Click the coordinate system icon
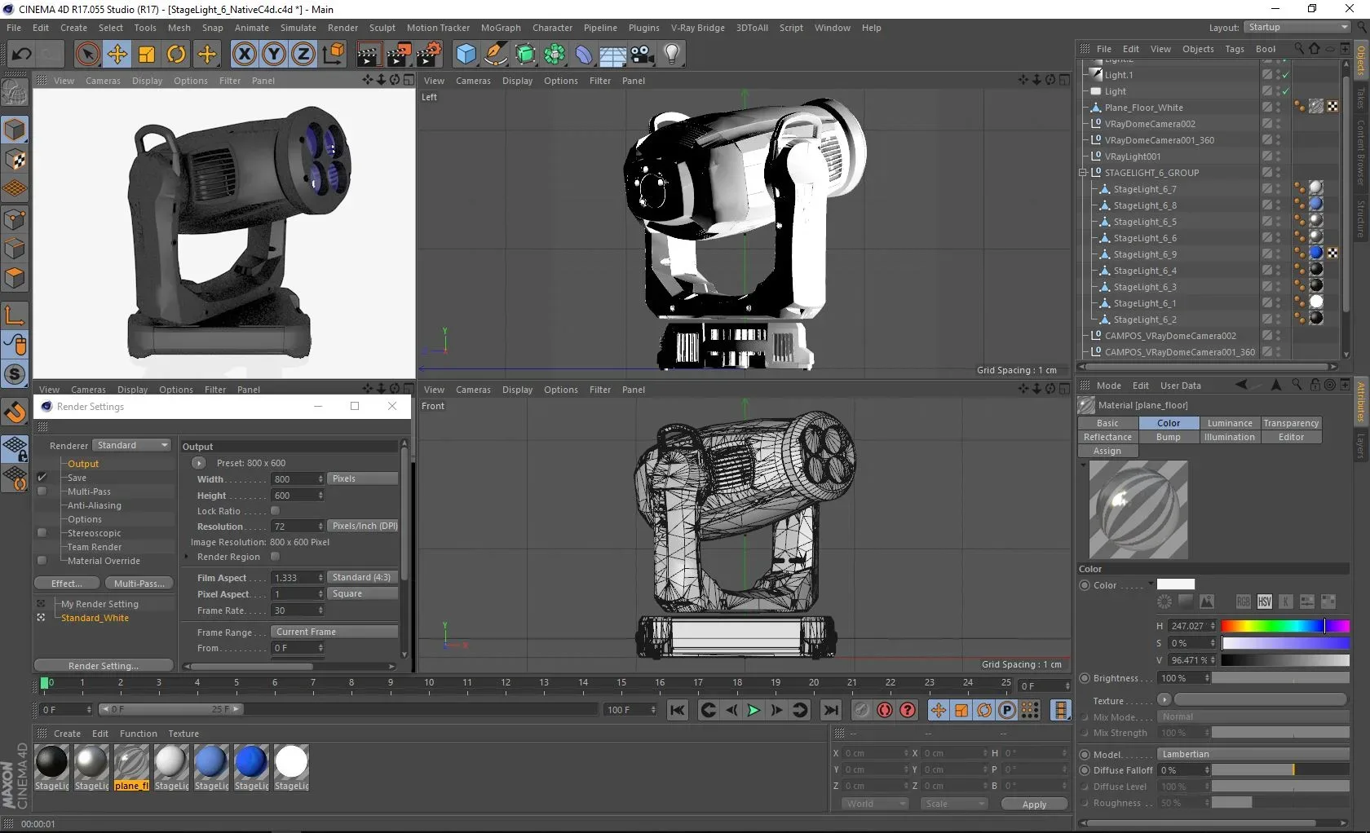 point(333,55)
